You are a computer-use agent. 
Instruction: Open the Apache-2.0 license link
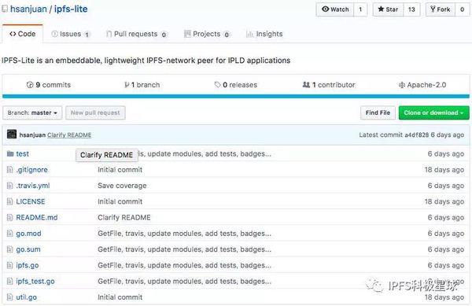click(422, 85)
